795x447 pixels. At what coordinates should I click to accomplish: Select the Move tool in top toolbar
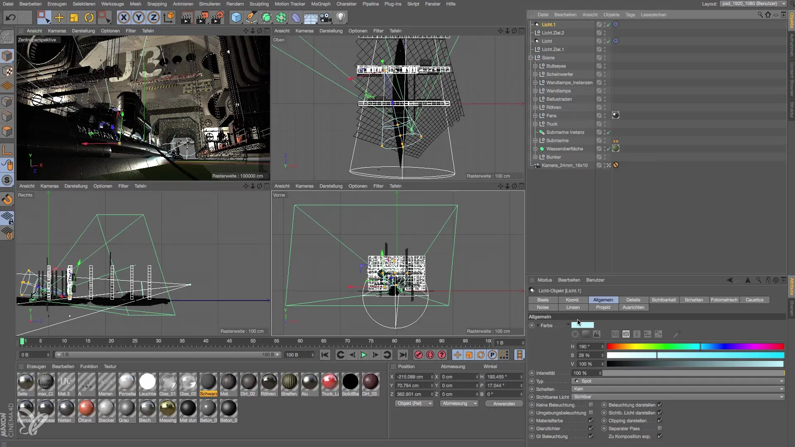coord(59,17)
